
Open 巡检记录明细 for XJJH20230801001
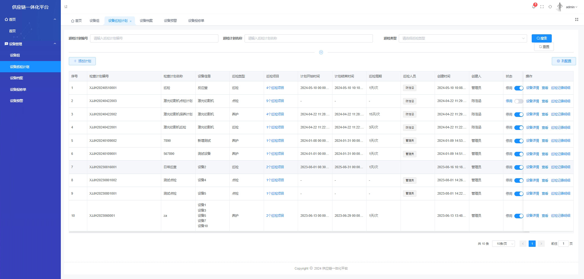[561, 193]
